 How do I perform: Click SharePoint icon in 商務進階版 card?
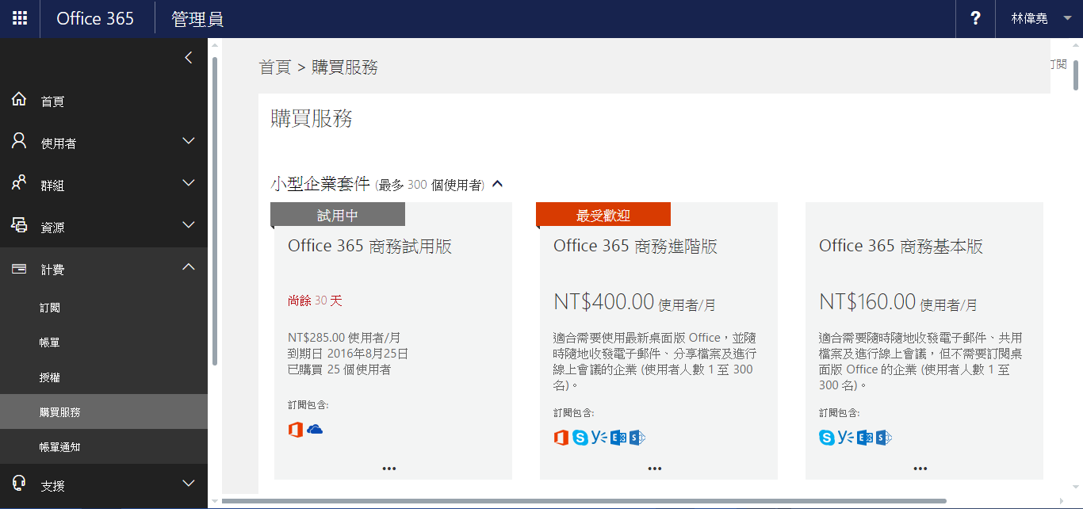(x=638, y=438)
